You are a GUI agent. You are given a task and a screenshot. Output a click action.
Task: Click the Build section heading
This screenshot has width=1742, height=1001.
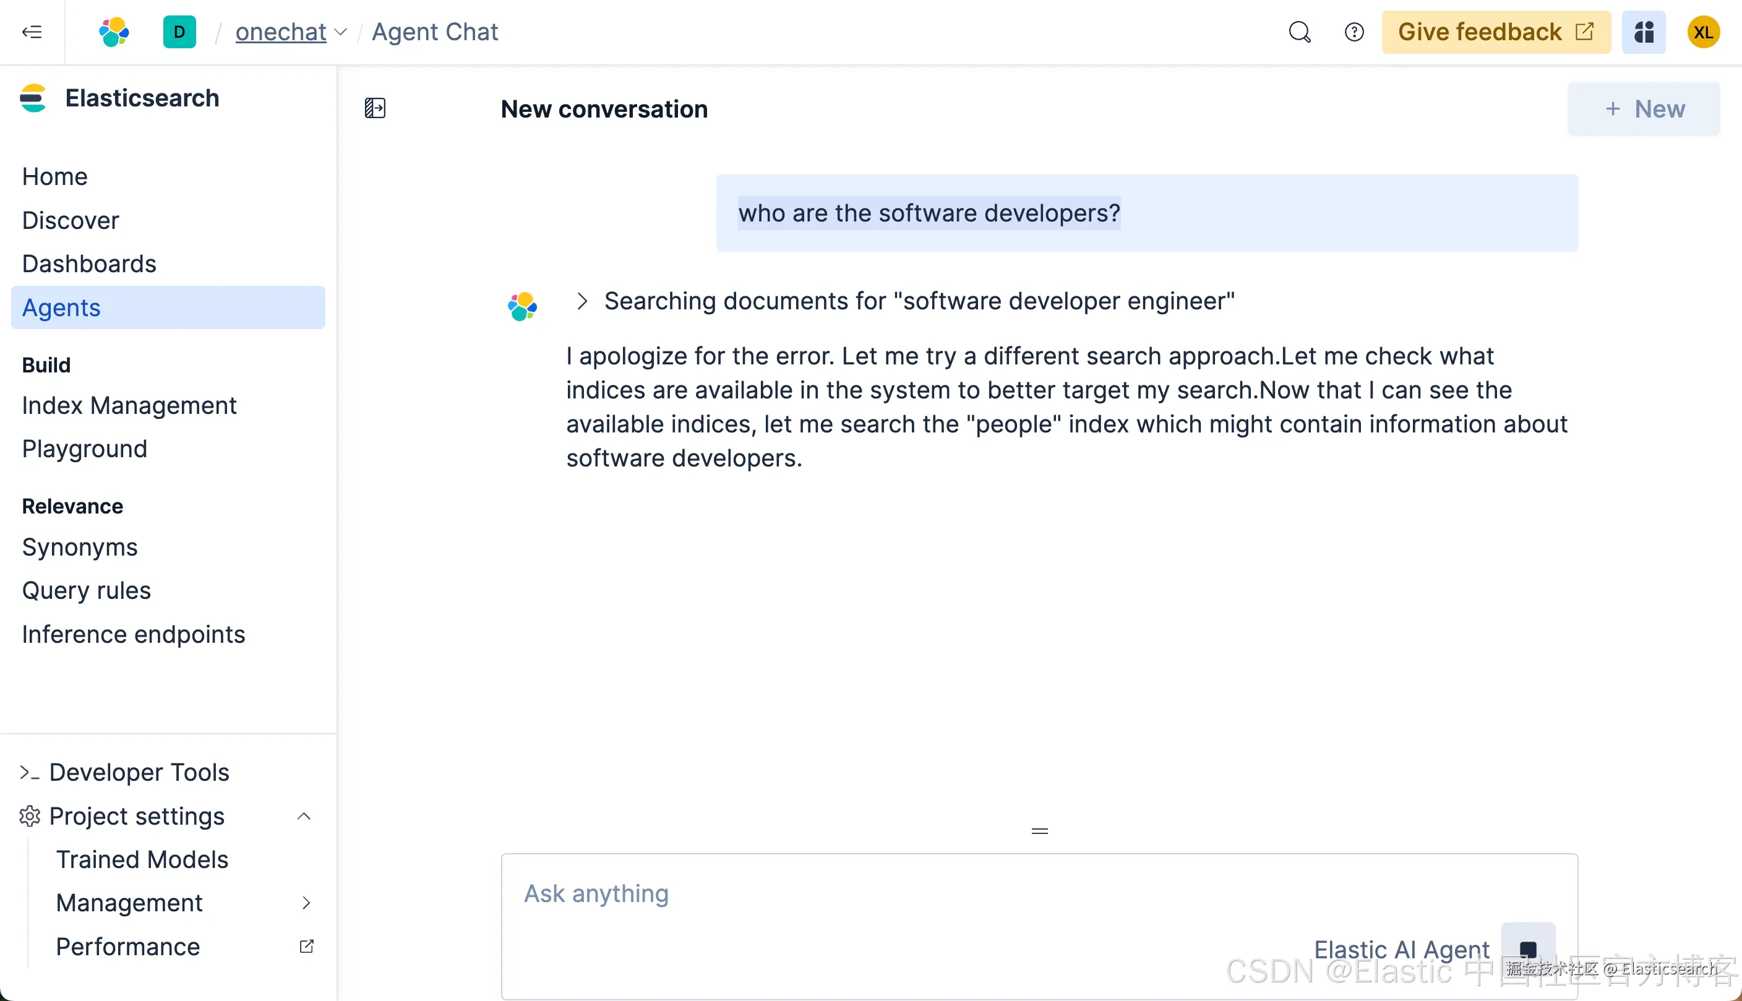(x=46, y=365)
